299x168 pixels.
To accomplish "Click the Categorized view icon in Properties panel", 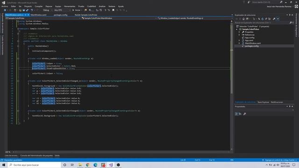I will (x=236, y=114).
